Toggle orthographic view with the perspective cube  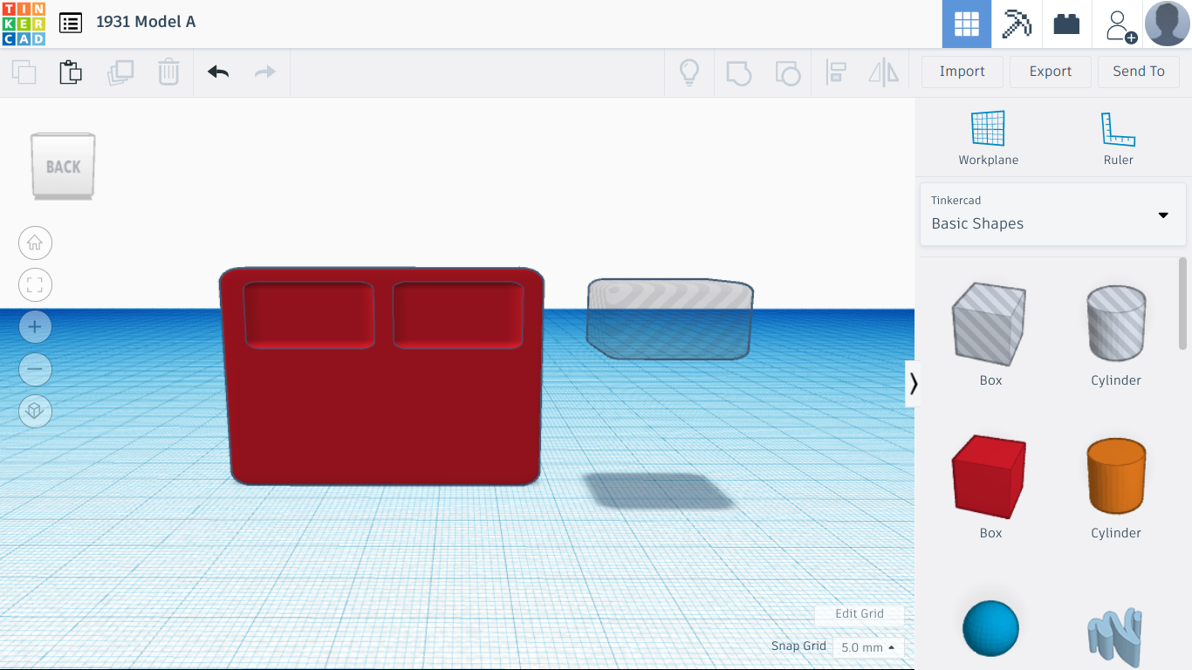pyautogui.click(x=35, y=411)
